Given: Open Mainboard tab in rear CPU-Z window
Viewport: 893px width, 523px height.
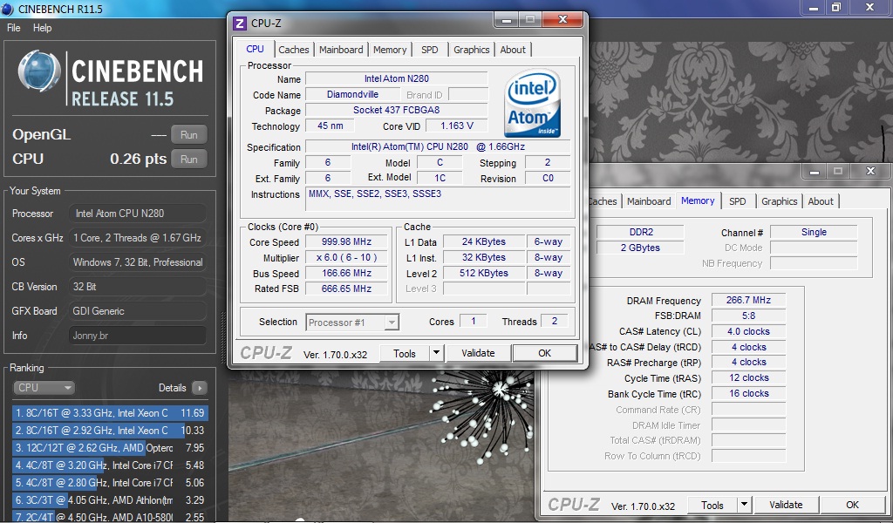Looking at the screenshot, I should click(649, 201).
